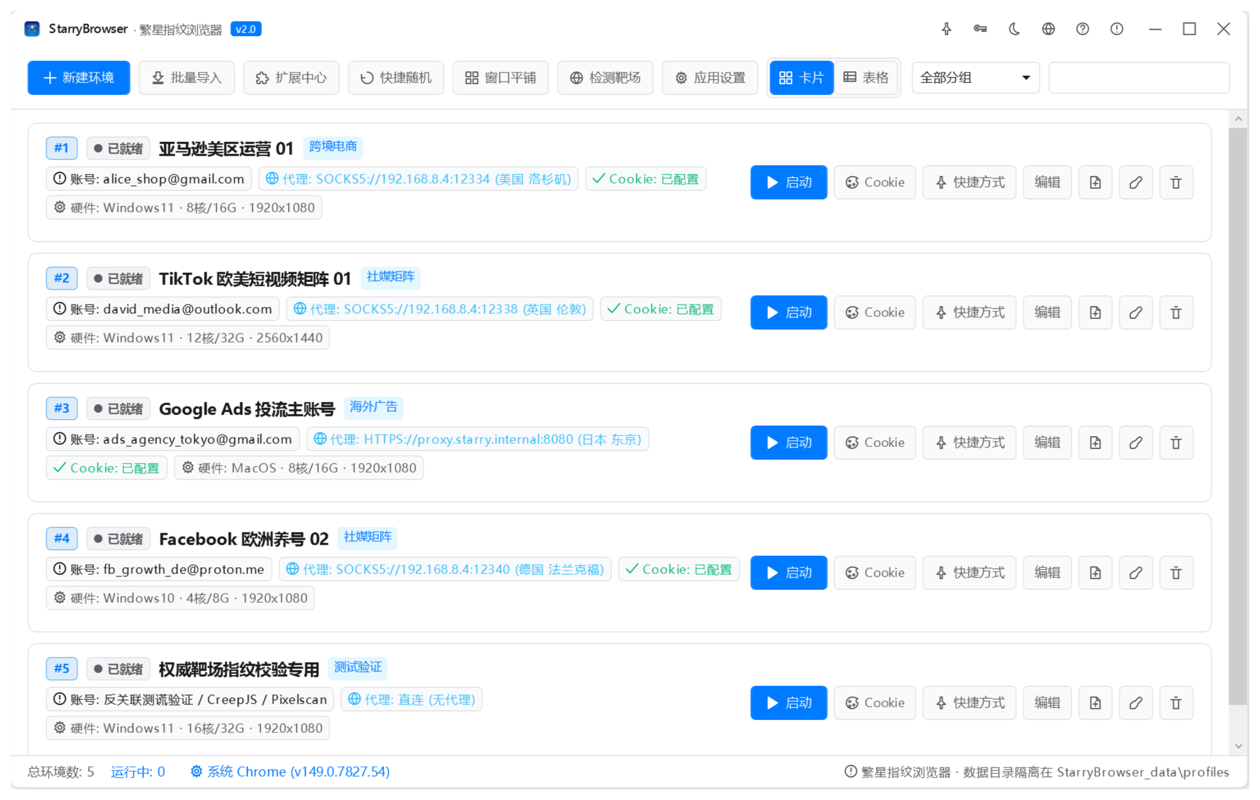Click 运行中: 0 in status bar
This screenshot has height=800, width=1260.
tap(138, 772)
